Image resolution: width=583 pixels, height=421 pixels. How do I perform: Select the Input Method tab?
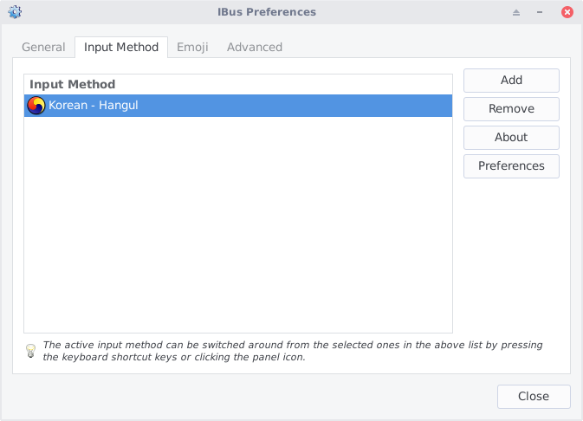121,48
